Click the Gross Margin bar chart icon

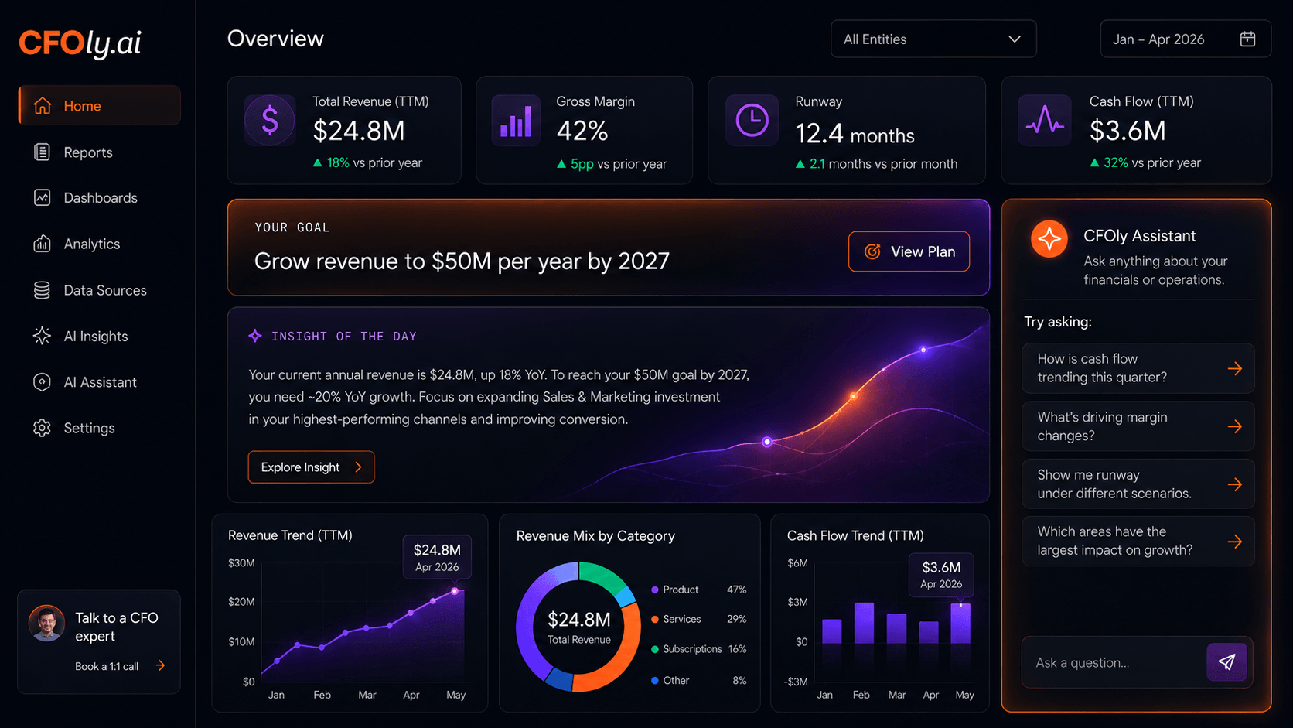pos(516,121)
